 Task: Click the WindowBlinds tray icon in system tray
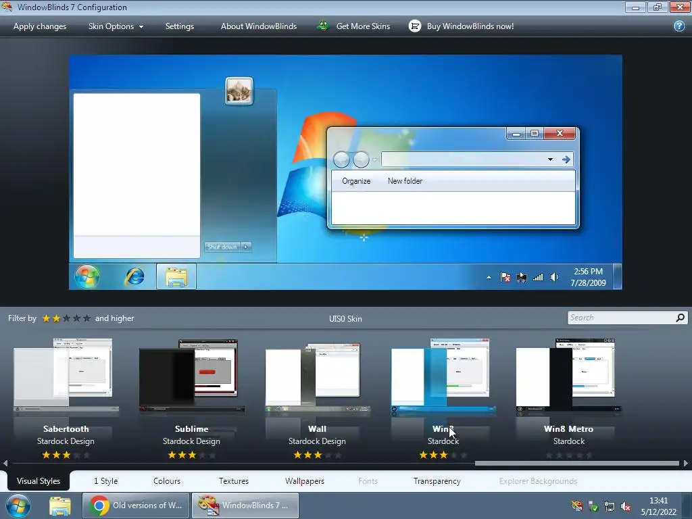point(577,506)
